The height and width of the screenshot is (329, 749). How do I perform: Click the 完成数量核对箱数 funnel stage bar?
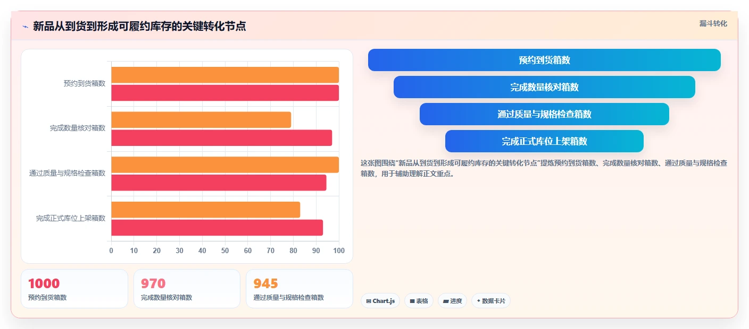point(544,87)
